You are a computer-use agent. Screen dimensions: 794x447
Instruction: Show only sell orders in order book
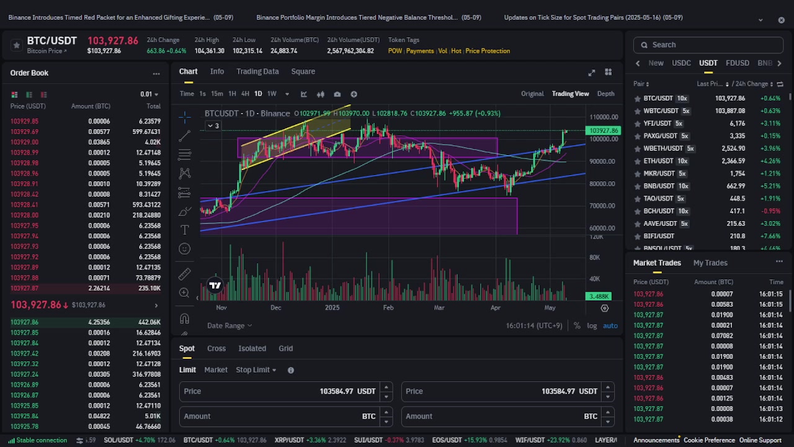[44, 94]
